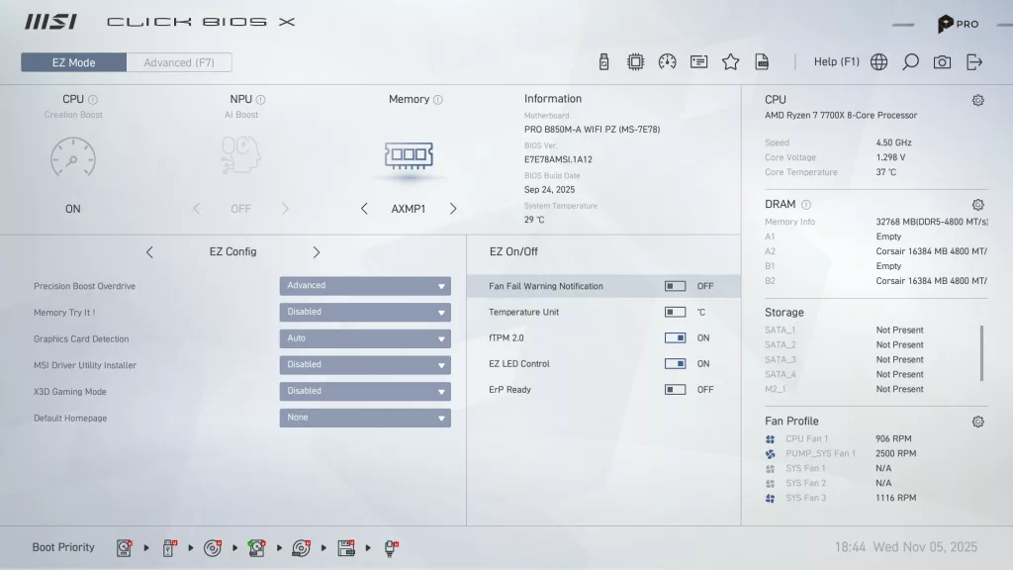Expand the Default Homepage dropdown
This screenshot has width=1013, height=570.
(365, 417)
